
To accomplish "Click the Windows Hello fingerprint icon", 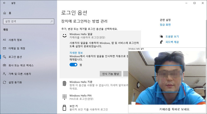I will click(64, 83).
